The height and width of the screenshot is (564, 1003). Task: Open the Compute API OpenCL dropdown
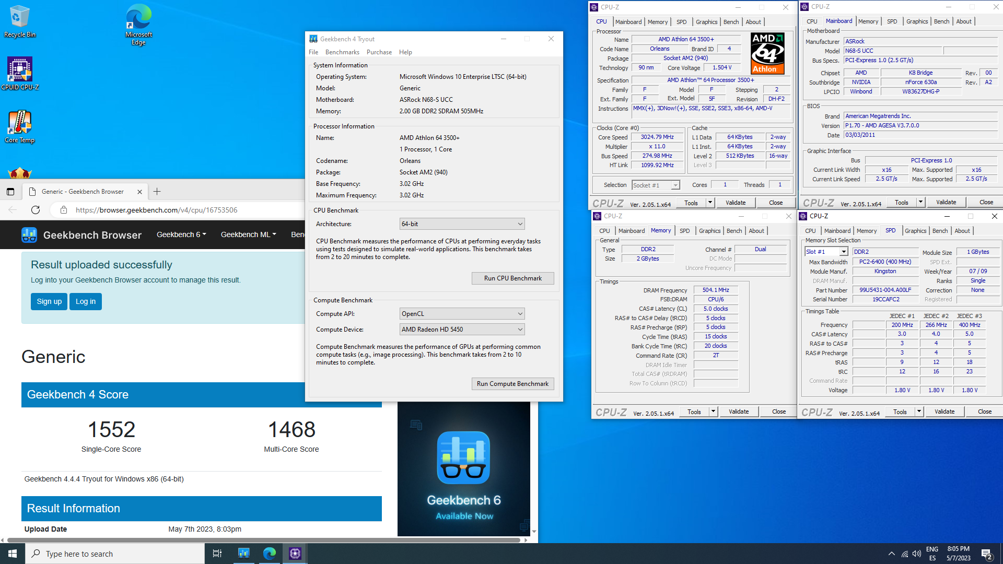tap(462, 314)
